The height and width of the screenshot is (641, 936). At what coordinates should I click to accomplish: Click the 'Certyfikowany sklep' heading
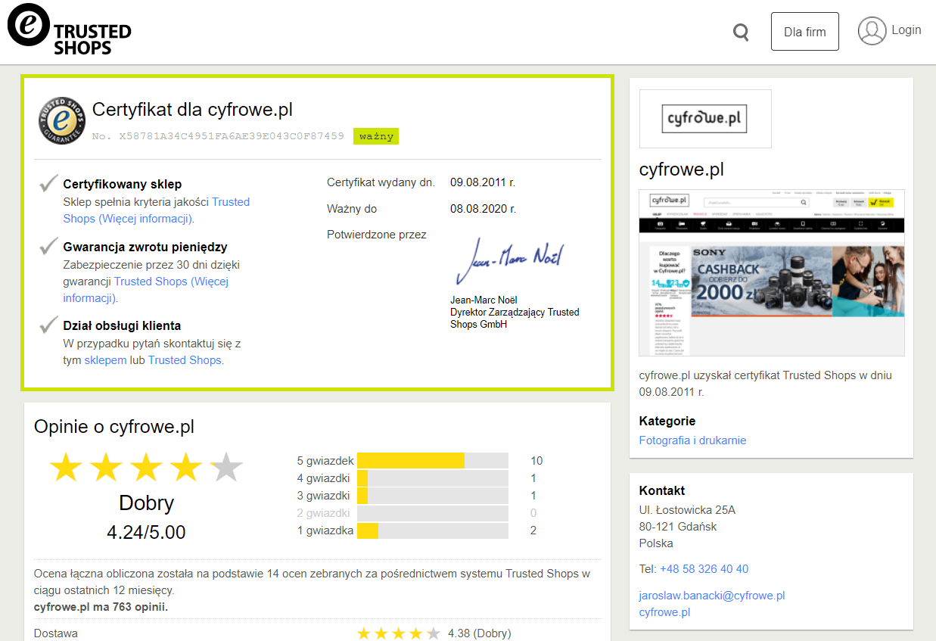pyautogui.click(x=123, y=184)
